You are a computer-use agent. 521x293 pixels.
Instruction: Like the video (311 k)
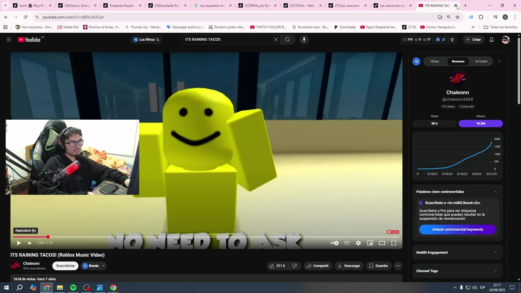277,266
